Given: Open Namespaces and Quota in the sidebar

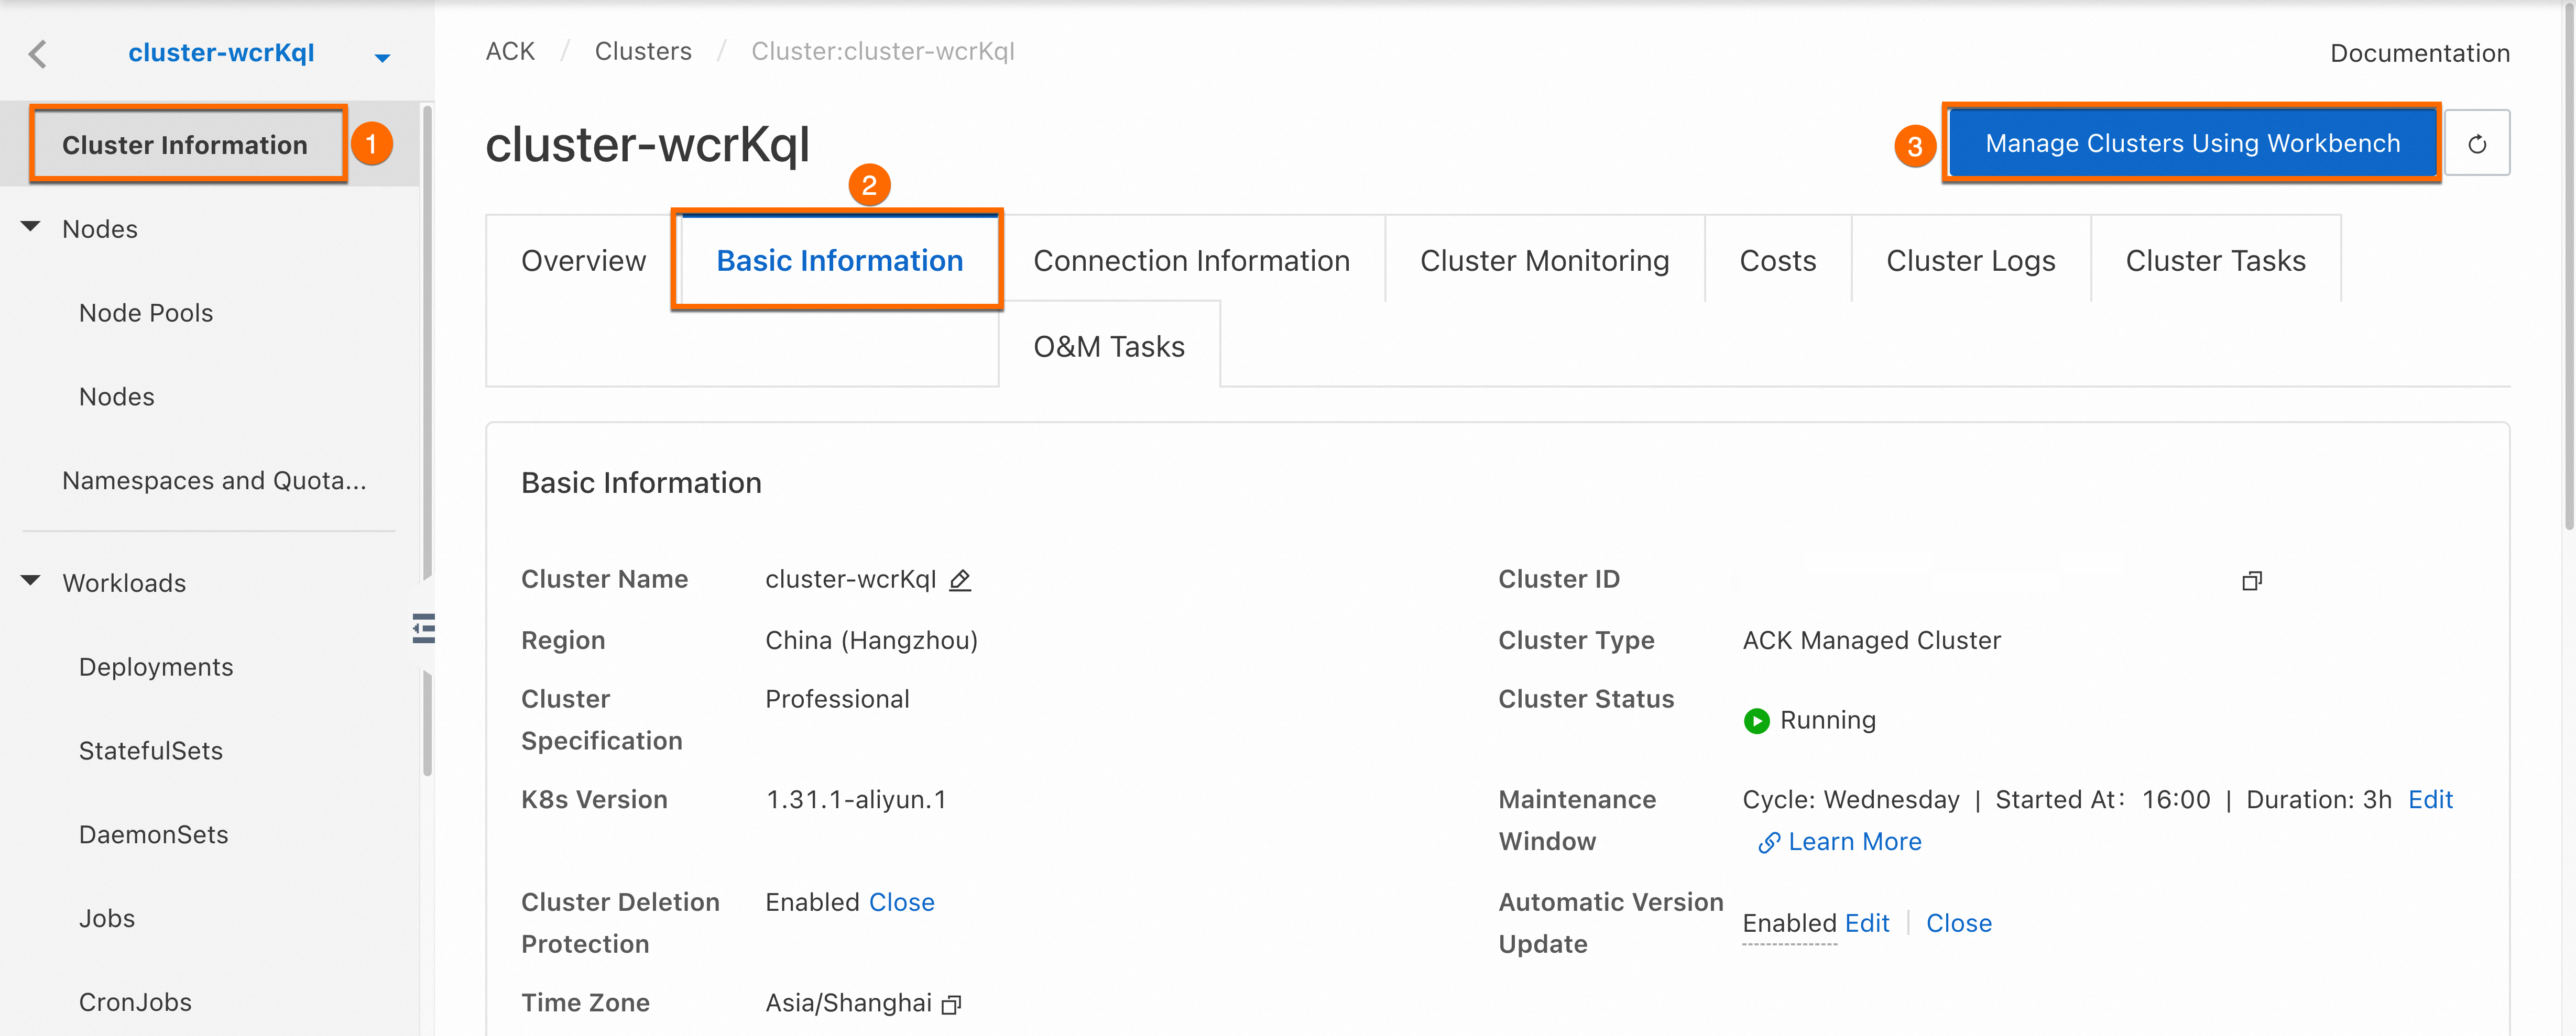Looking at the screenshot, I should 214,481.
